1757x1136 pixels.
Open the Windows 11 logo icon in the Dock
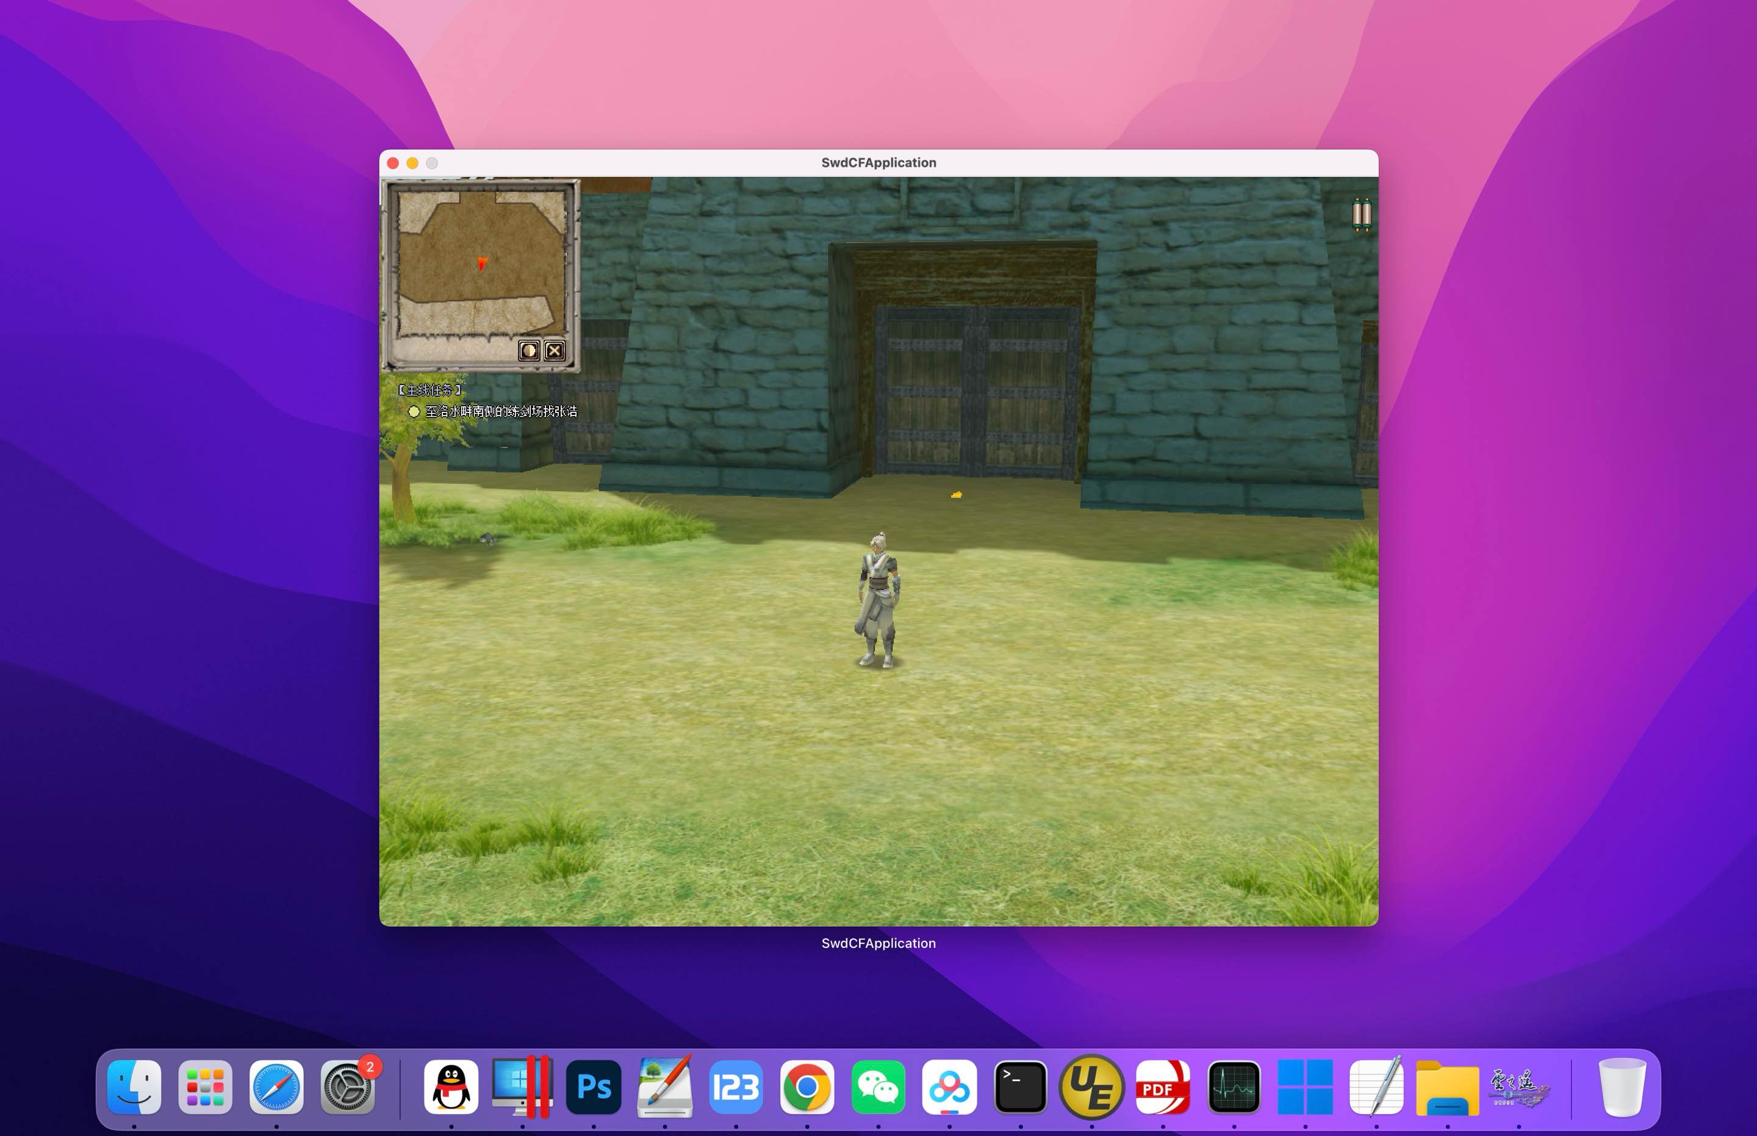pyautogui.click(x=1306, y=1087)
